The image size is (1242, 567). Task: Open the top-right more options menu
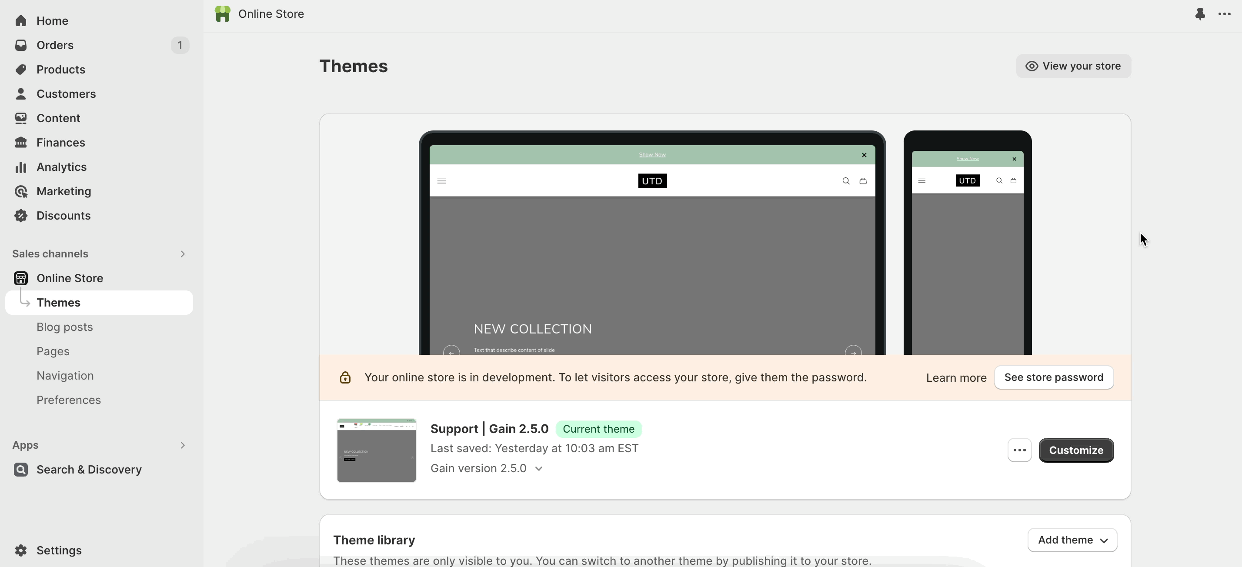[x=1225, y=14]
